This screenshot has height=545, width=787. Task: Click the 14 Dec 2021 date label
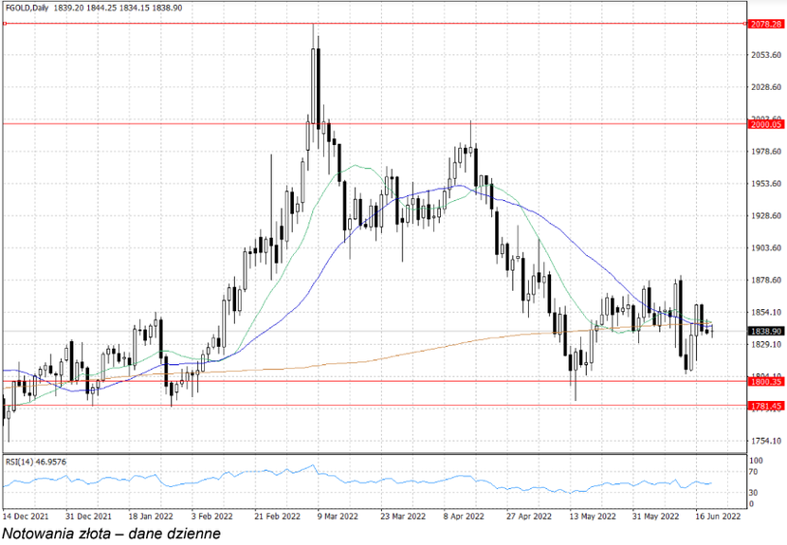[x=26, y=517]
